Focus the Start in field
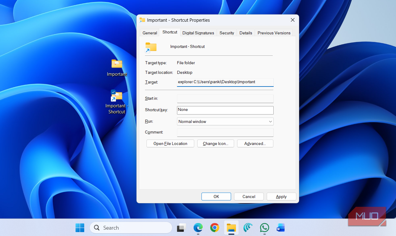This screenshot has height=236, width=396. [225, 99]
